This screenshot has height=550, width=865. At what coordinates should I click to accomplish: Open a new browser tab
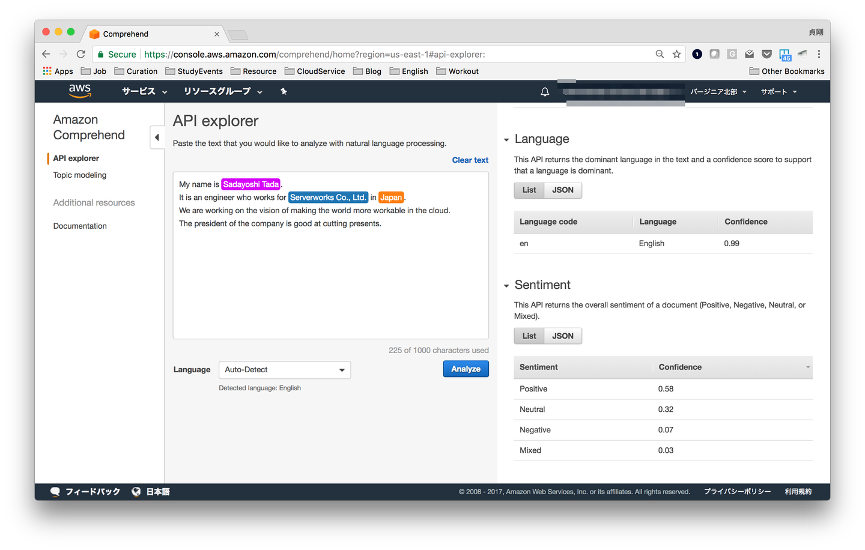pyautogui.click(x=238, y=35)
